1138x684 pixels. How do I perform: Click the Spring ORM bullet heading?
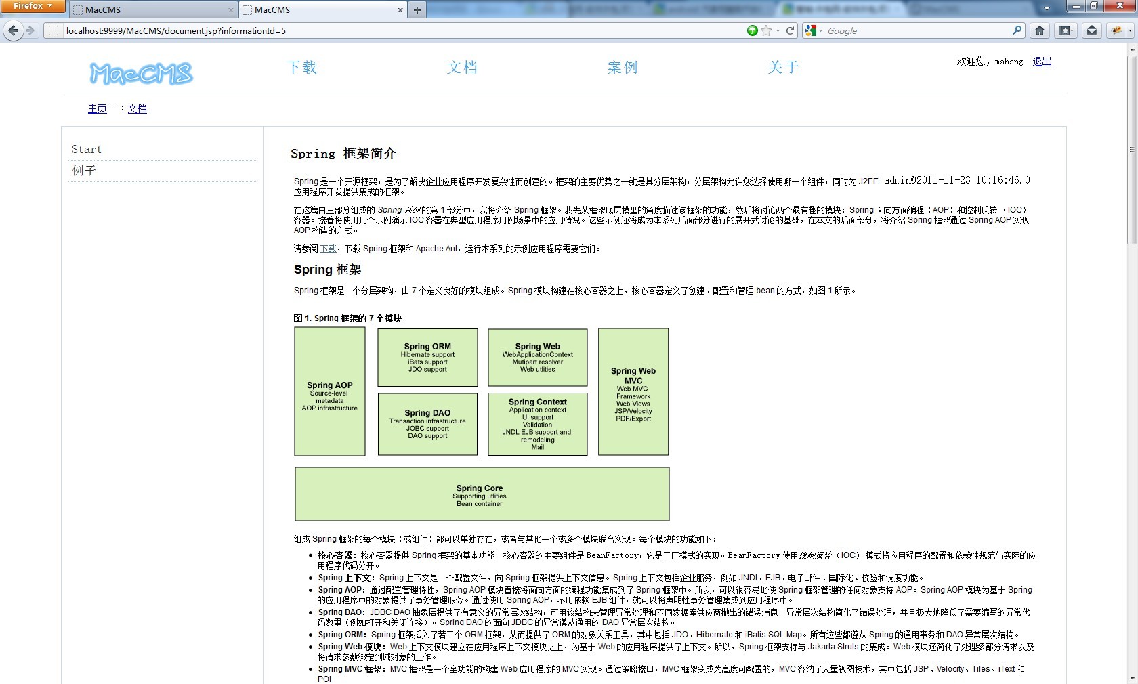click(x=342, y=635)
